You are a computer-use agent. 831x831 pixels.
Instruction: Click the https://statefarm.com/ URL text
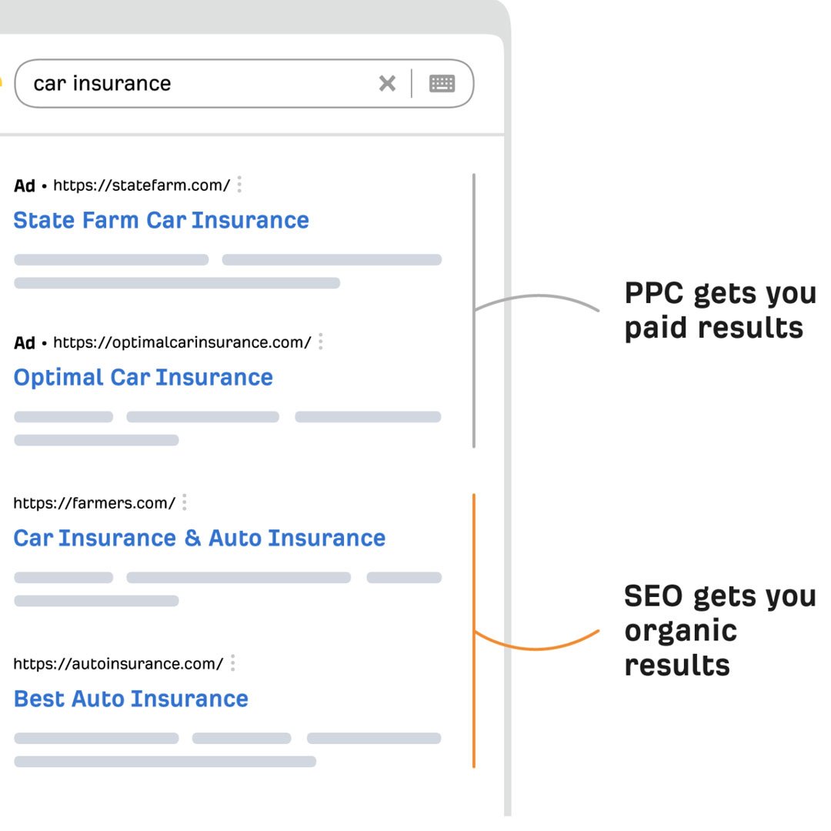pyautogui.click(x=141, y=185)
